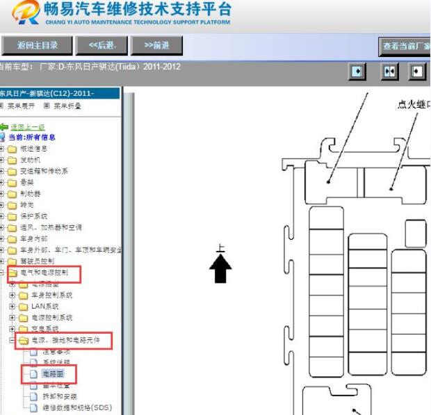431x415 pixels.
Task: Click the open folder icon for 电气和电源控制
Action: [13, 273]
